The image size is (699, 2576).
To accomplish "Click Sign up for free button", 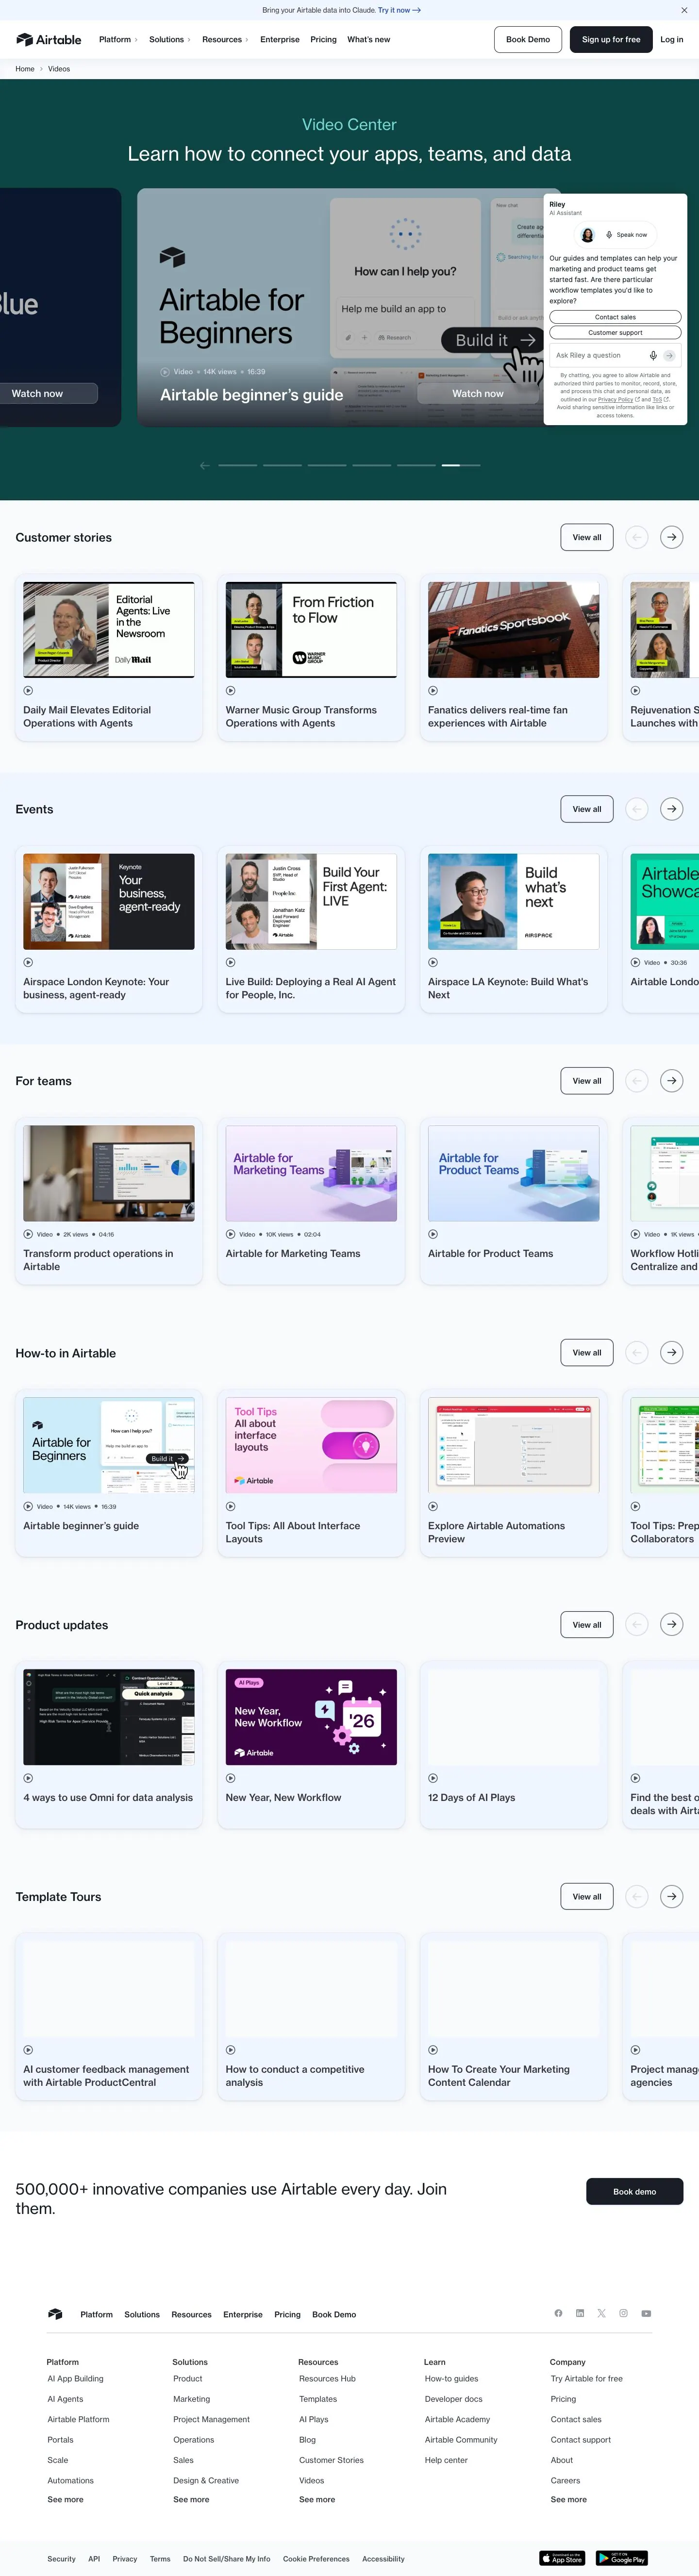I will tap(611, 40).
